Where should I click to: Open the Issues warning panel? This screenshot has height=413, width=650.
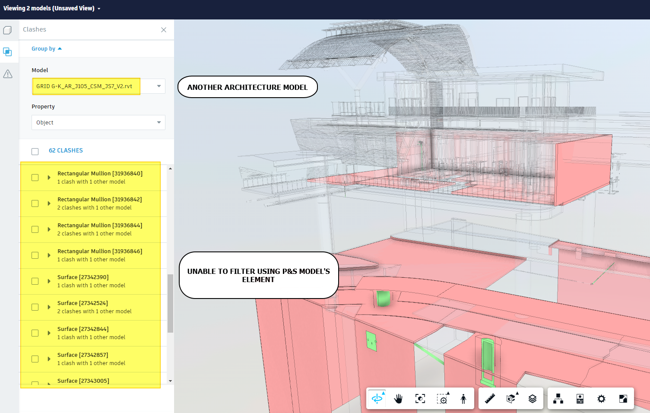click(7, 74)
